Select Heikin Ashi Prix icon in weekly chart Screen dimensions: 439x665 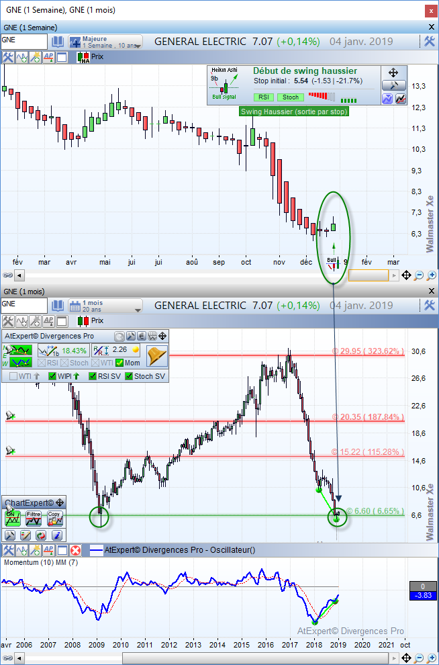tap(83, 57)
